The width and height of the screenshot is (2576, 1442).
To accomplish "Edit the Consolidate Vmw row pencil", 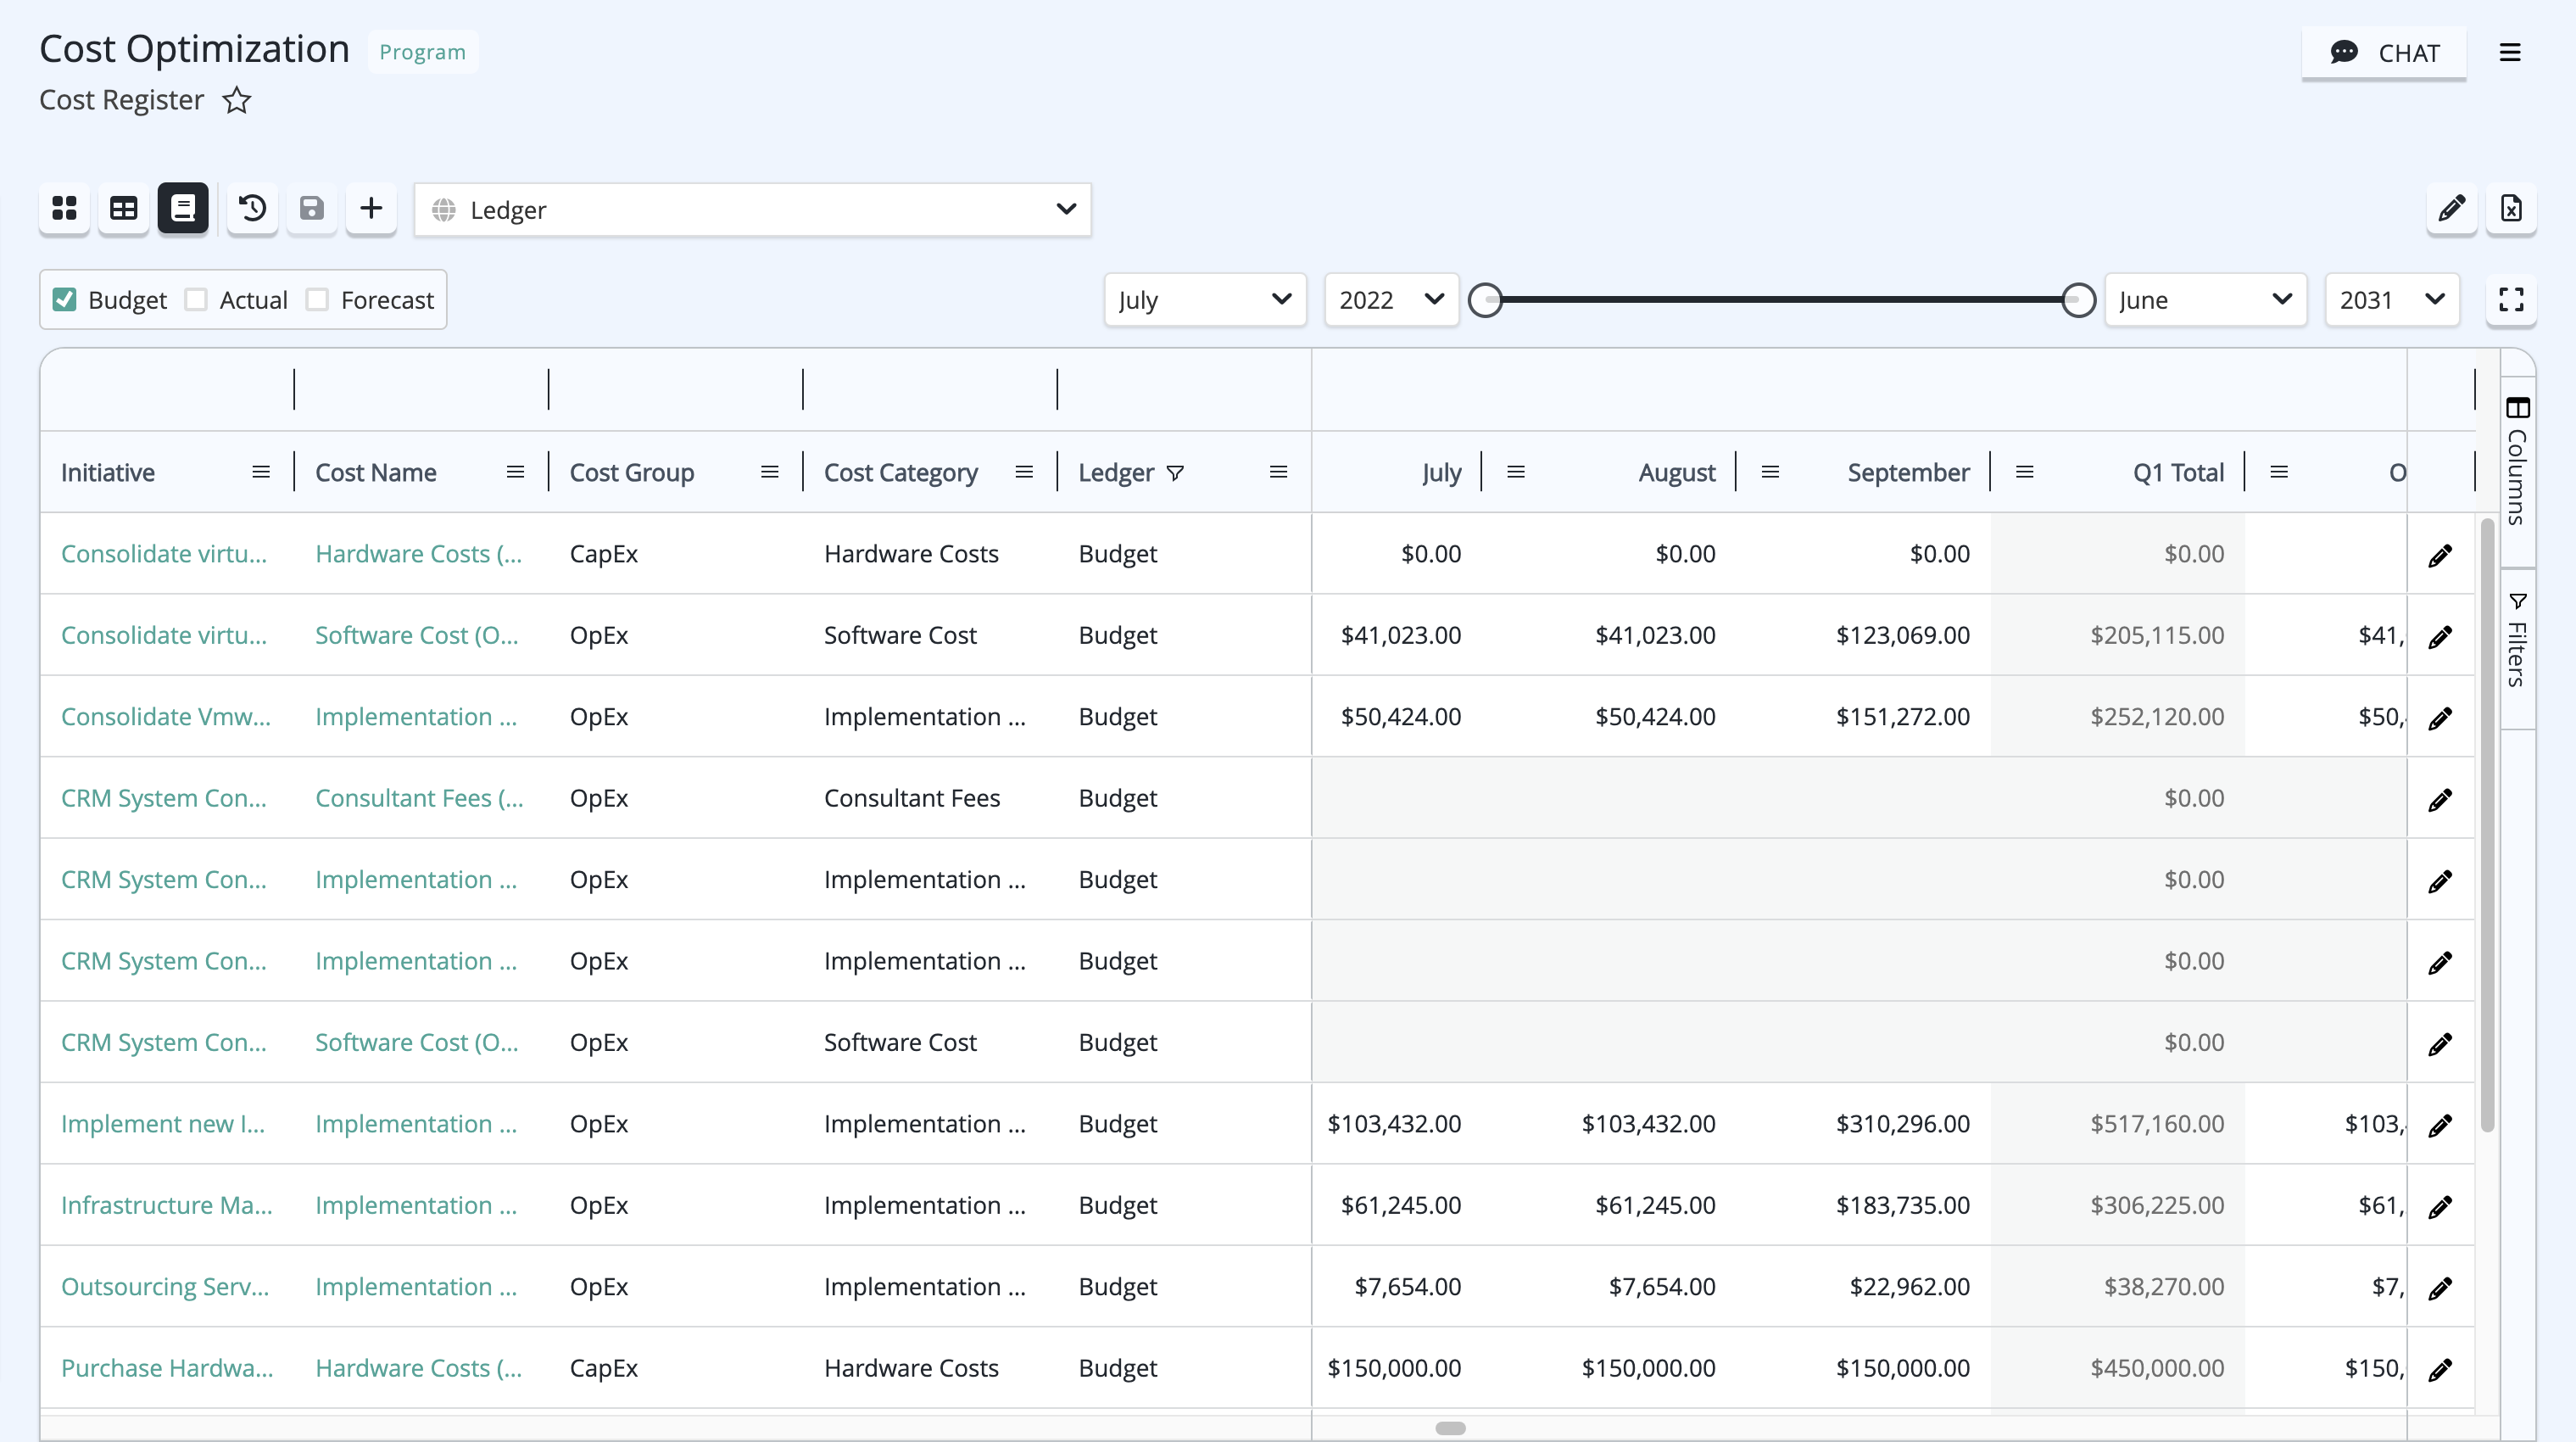I will [x=2440, y=718].
